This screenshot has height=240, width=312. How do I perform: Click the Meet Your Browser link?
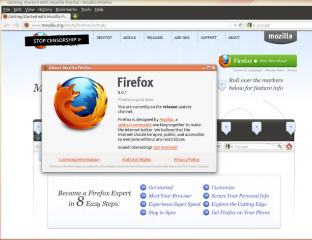170,196
